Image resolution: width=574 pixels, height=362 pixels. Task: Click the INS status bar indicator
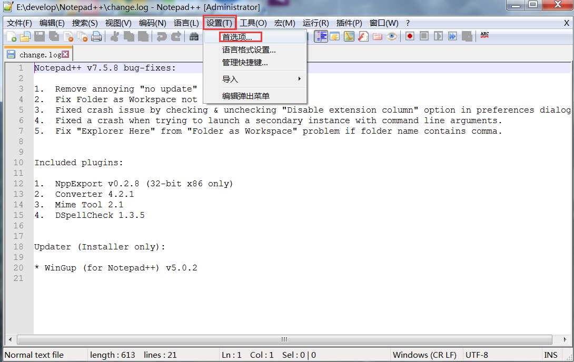pyautogui.click(x=551, y=355)
